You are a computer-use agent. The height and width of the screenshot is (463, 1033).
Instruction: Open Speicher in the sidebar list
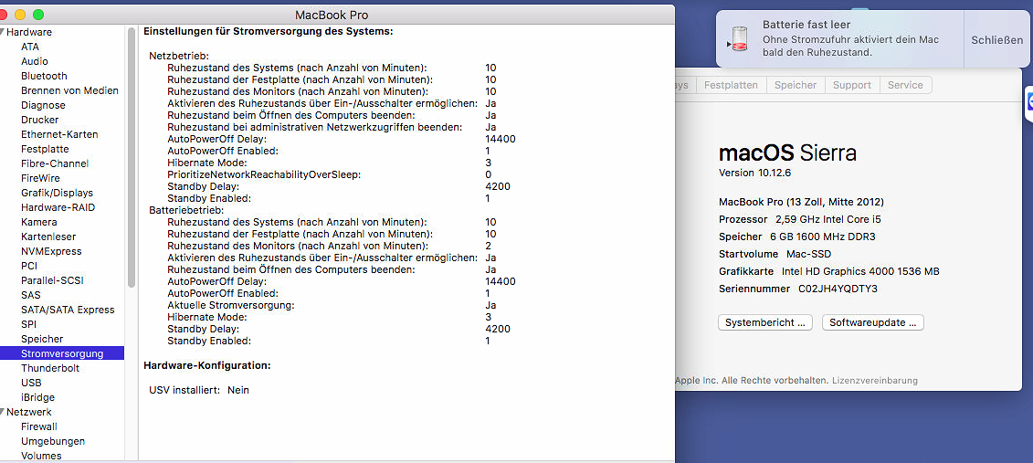(42, 339)
